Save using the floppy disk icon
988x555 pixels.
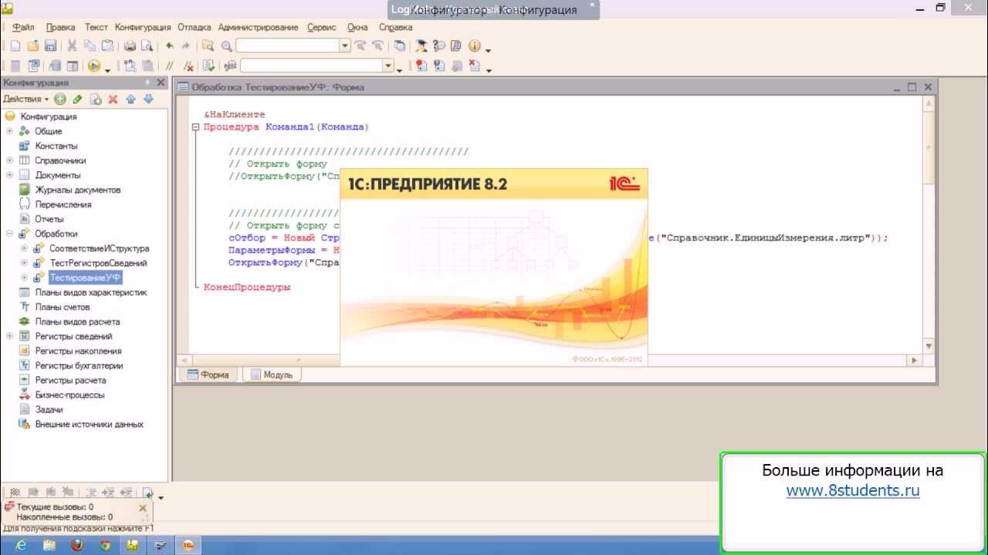(x=50, y=46)
